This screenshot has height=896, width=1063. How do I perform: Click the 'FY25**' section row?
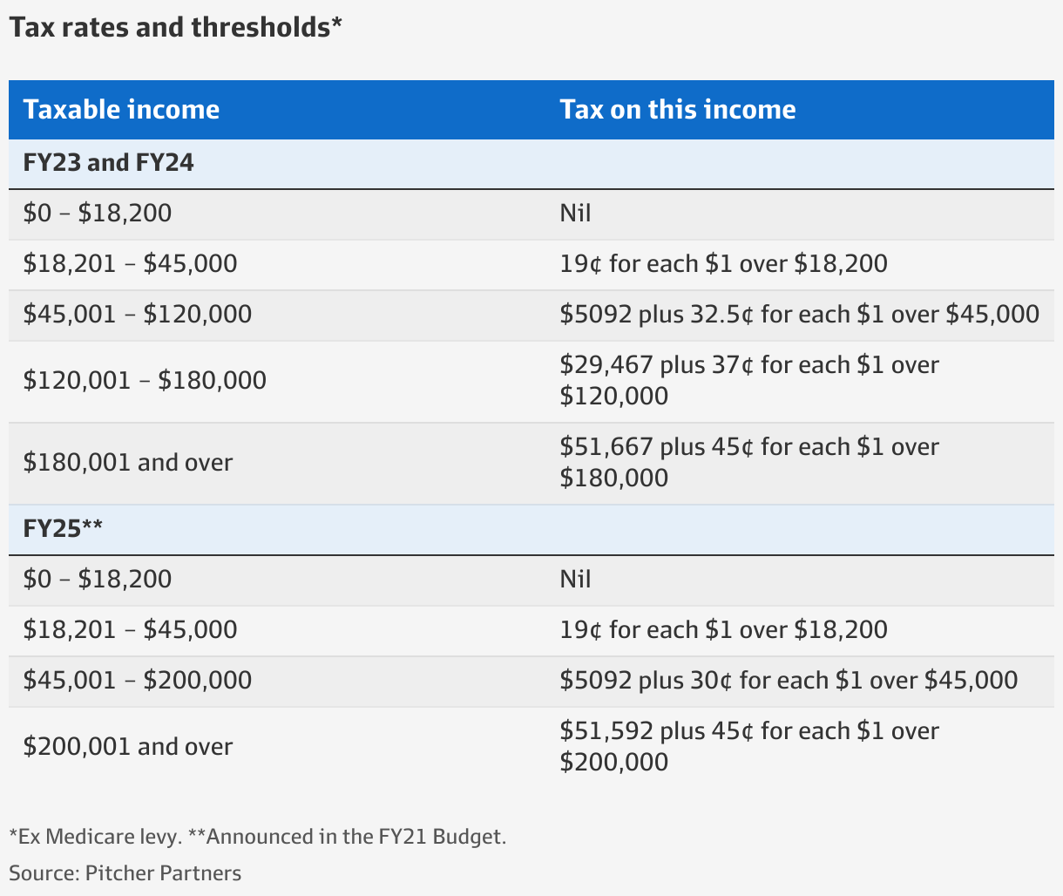click(x=531, y=529)
